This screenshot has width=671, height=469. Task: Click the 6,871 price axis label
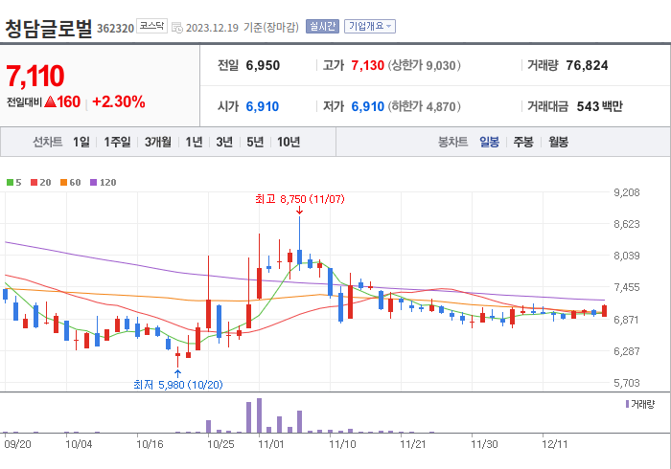pyautogui.click(x=627, y=320)
